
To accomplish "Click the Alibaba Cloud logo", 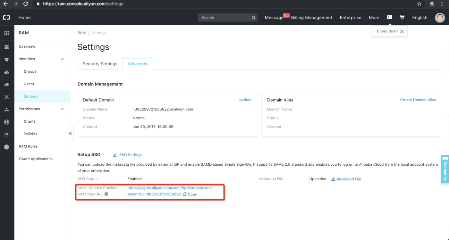I will click(x=6, y=18).
